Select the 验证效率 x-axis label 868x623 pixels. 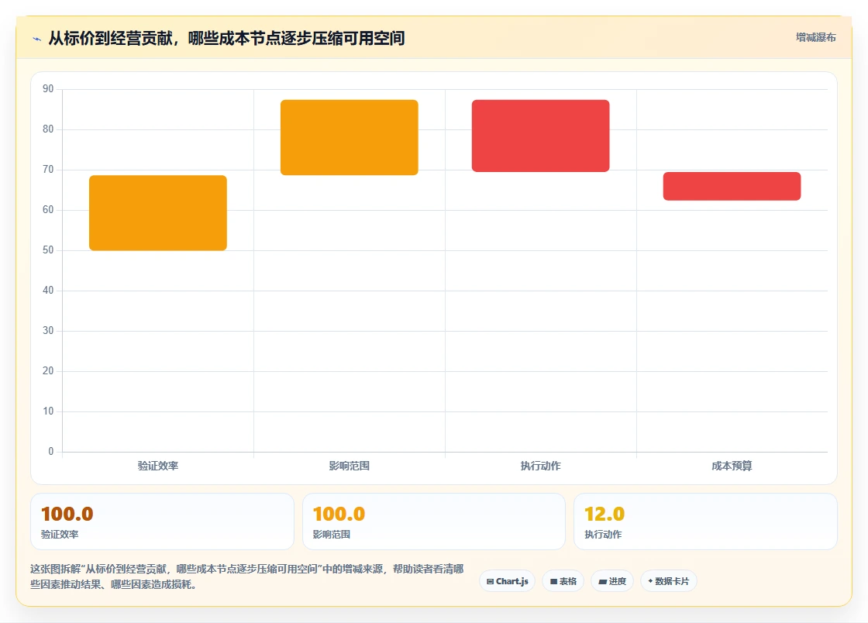pos(158,466)
